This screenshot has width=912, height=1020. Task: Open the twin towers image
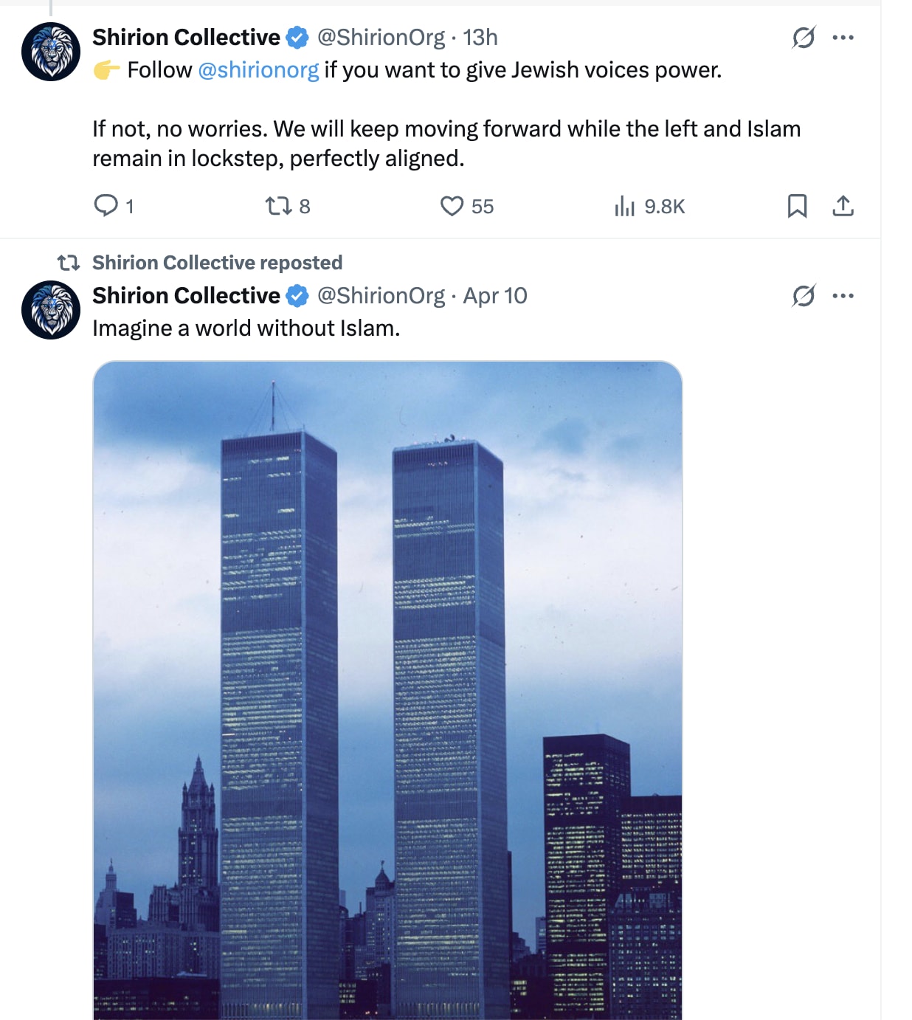click(x=387, y=690)
